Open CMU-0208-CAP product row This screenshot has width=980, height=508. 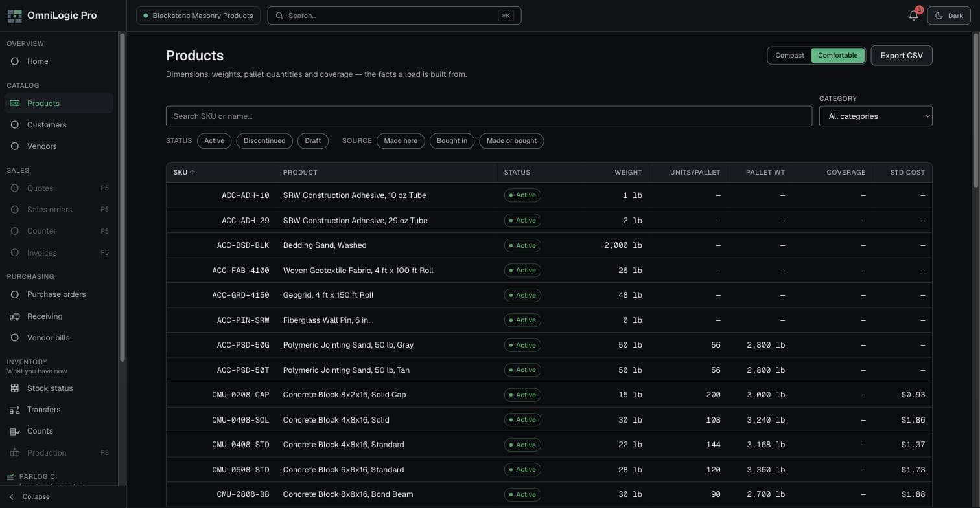click(x=549, y=395)
